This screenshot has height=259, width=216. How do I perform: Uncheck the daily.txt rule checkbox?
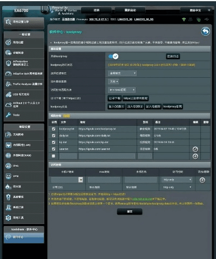tap(53, 135)
